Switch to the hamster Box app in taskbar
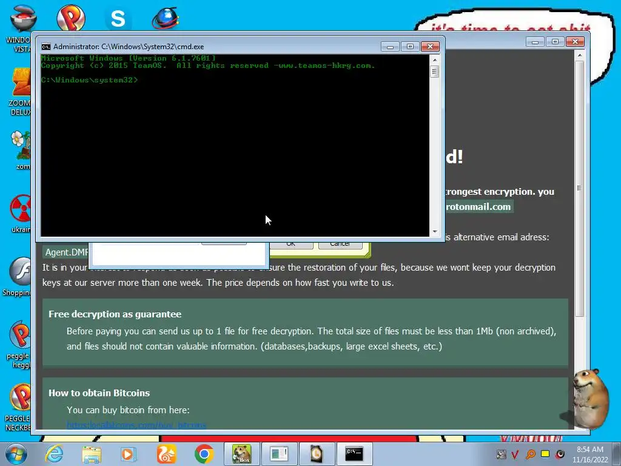Screen dimensions: 621x466 tap(241, 454)
